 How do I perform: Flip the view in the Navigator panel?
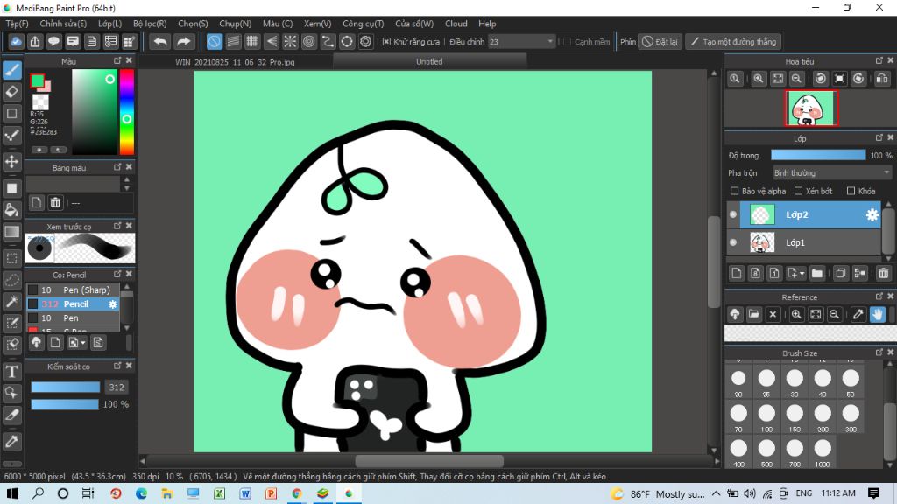[x=882, y=79]
